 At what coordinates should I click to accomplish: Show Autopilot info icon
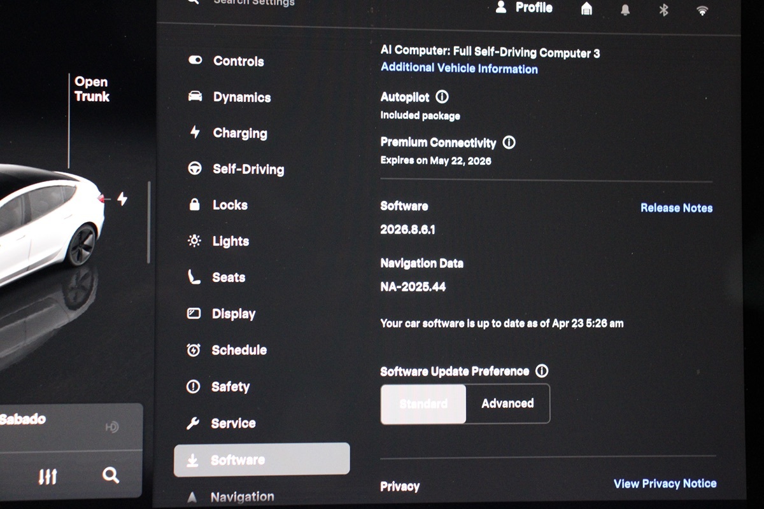[442, 97]
